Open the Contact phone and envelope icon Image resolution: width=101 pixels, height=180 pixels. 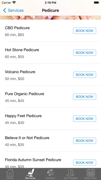(x=50, y=172)
